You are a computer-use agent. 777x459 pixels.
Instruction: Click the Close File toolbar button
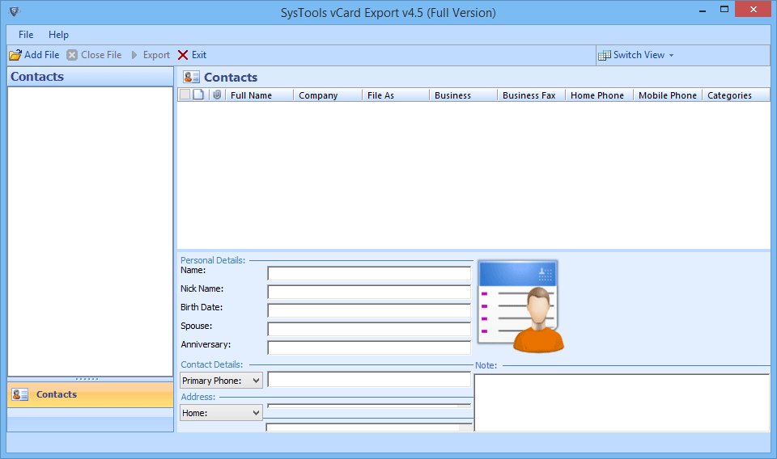pyautogui.click(x=94, y=55)
